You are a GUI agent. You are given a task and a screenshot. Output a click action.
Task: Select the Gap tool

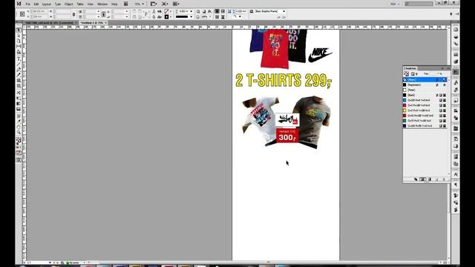click(19, 47)
